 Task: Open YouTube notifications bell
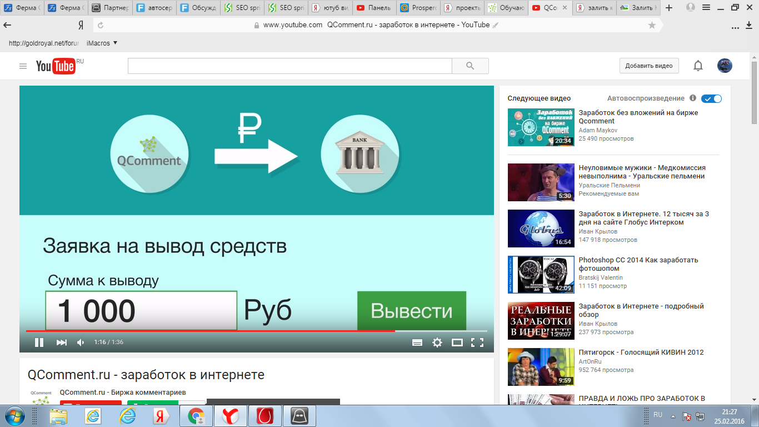pos(698,66)
